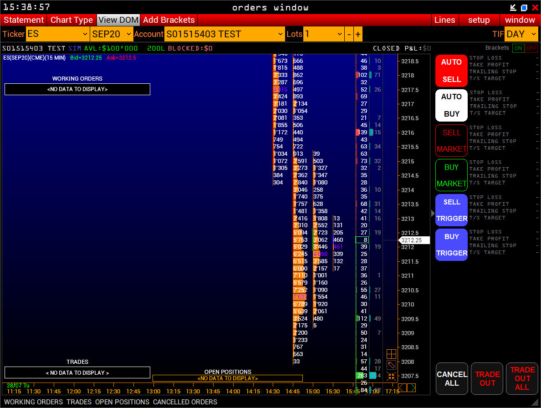Image resolution: width=541 pixels, height=408 pixels.
Task: Open the Ticker ES dropdown
Action: (58, 34)
